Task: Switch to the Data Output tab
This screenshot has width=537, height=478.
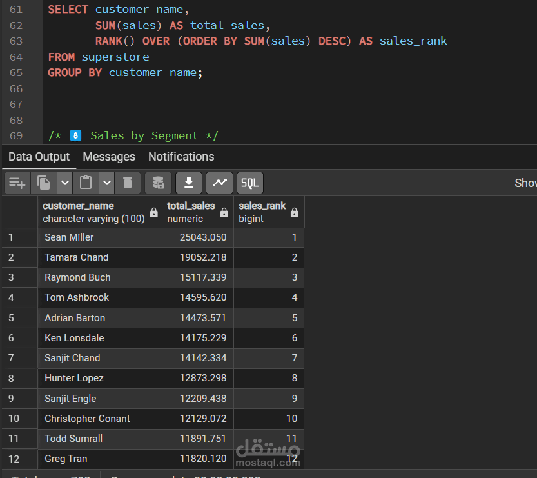Action: pos(39,157)
